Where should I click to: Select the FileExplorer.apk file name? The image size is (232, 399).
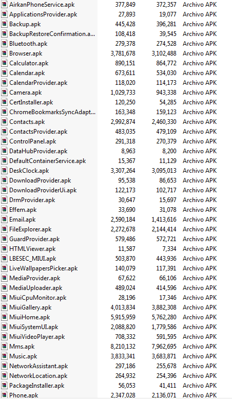pos(30,229)
